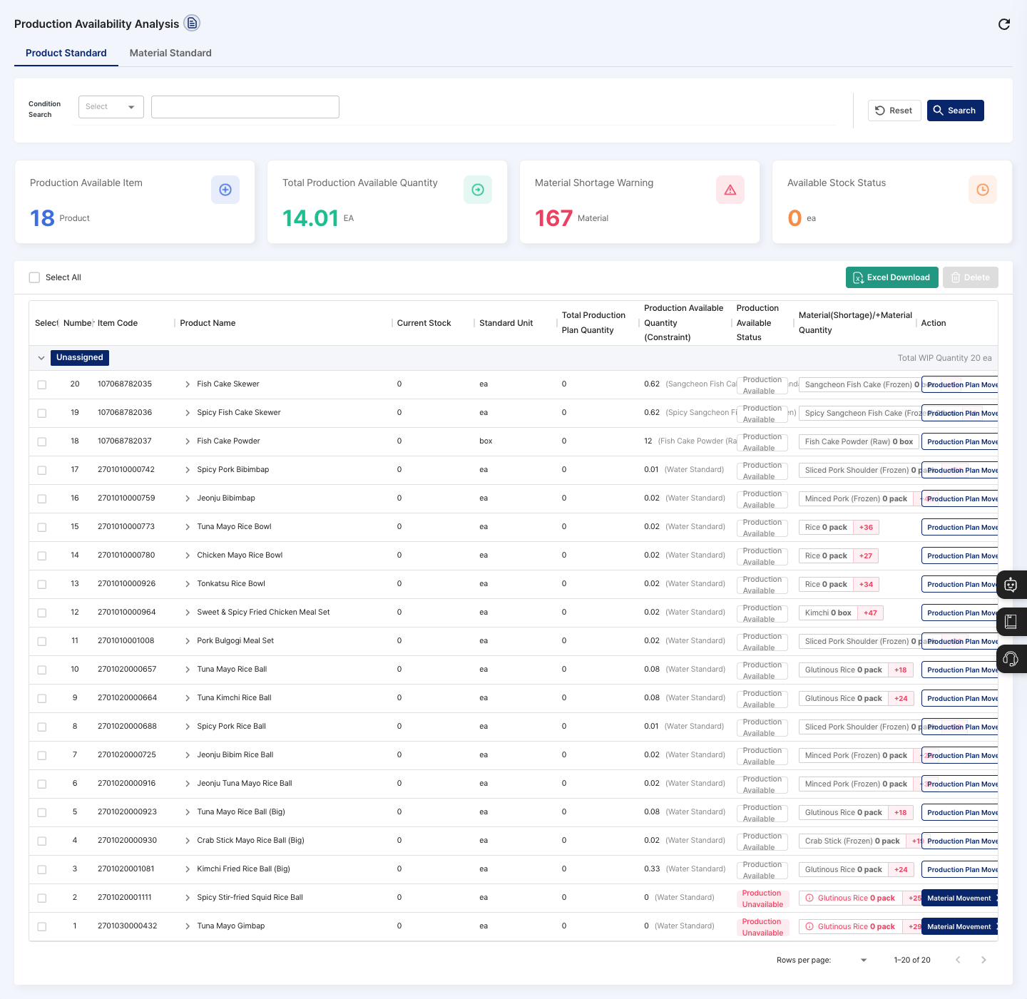Check the Tuna Mayo Rice Bowl row checkbox
Viewport: 1027px width, 999px height.
(42, 527)
